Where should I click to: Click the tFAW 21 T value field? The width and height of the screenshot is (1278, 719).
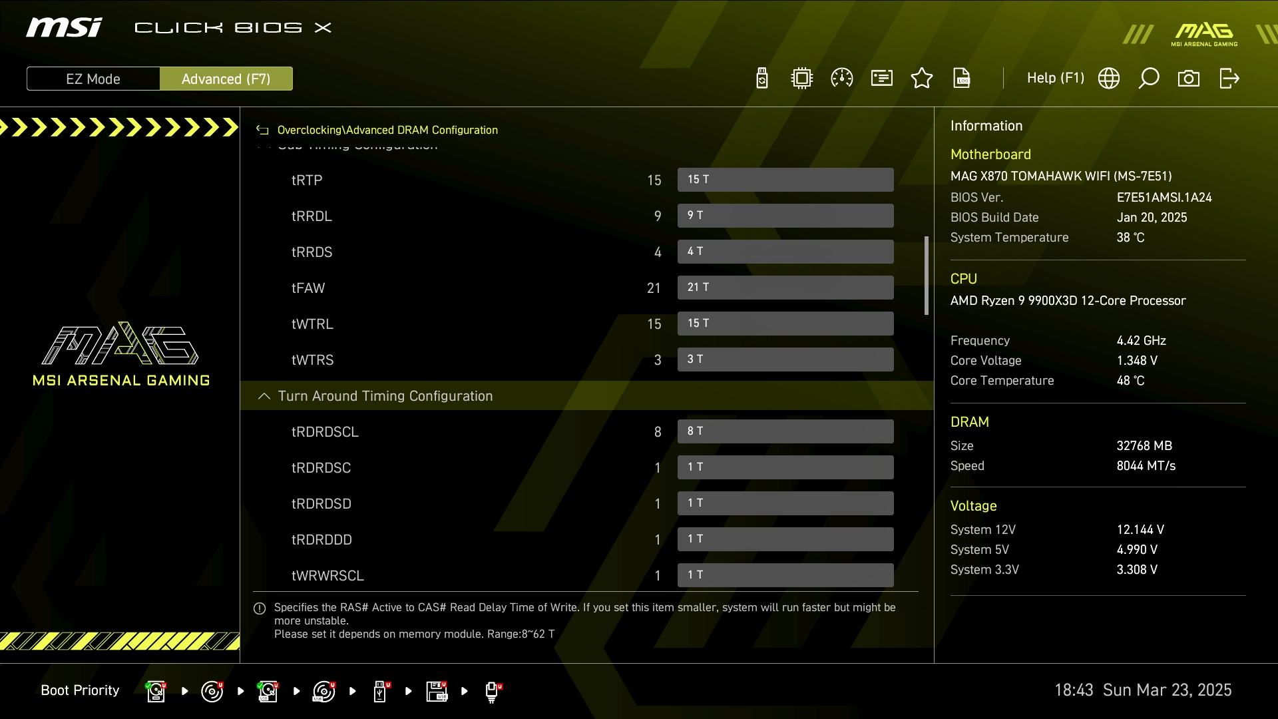(785, 288)
